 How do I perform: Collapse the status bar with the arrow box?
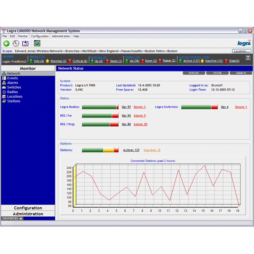248,58
